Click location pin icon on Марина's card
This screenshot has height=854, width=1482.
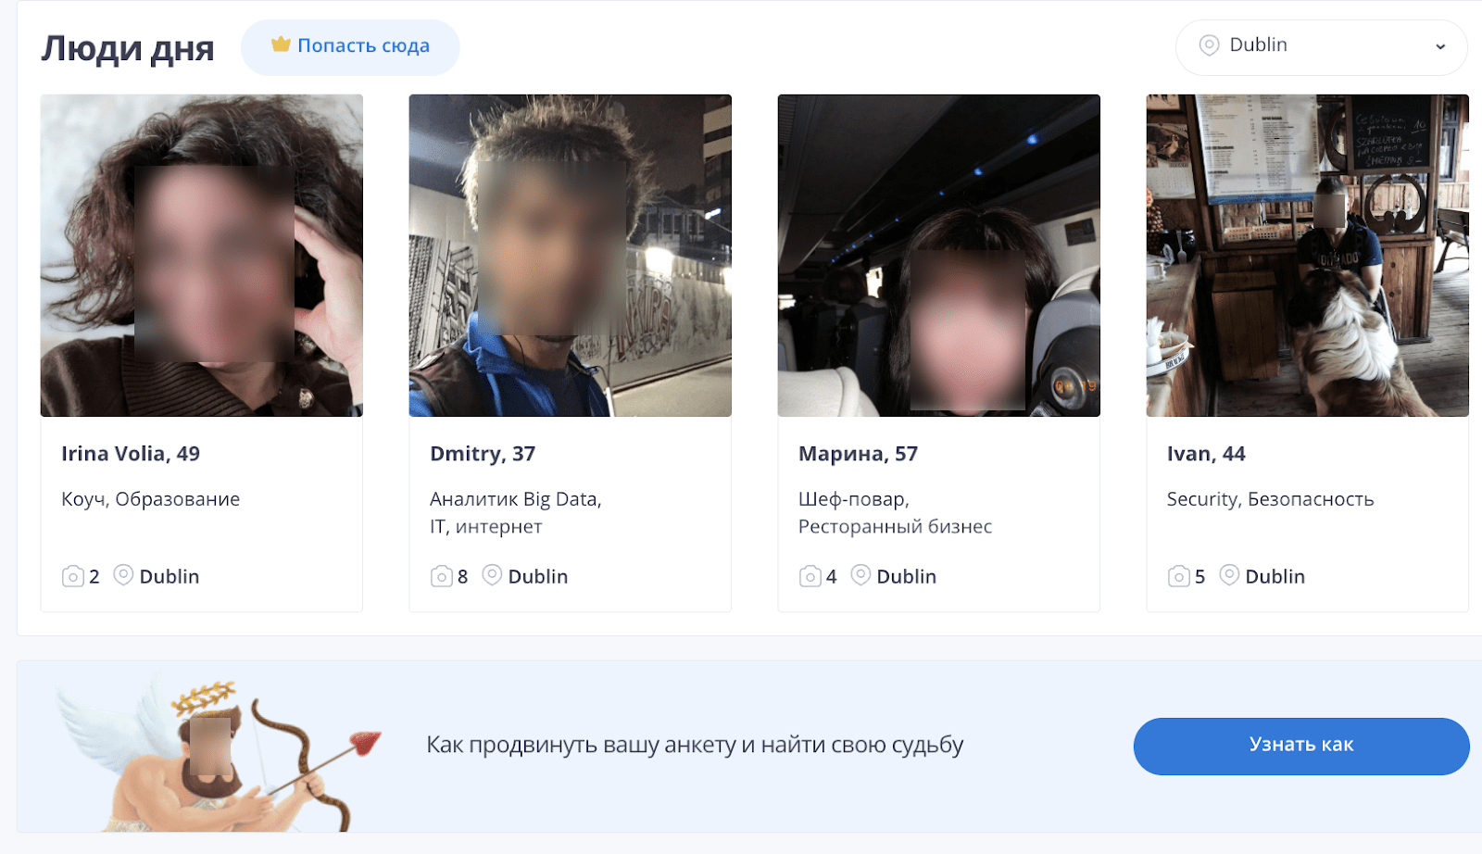860,575
